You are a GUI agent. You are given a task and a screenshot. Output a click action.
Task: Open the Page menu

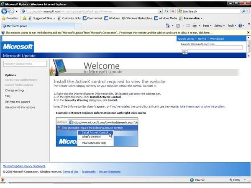point(207,26)
